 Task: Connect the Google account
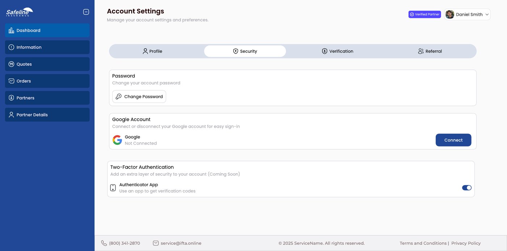coord(453,140)
